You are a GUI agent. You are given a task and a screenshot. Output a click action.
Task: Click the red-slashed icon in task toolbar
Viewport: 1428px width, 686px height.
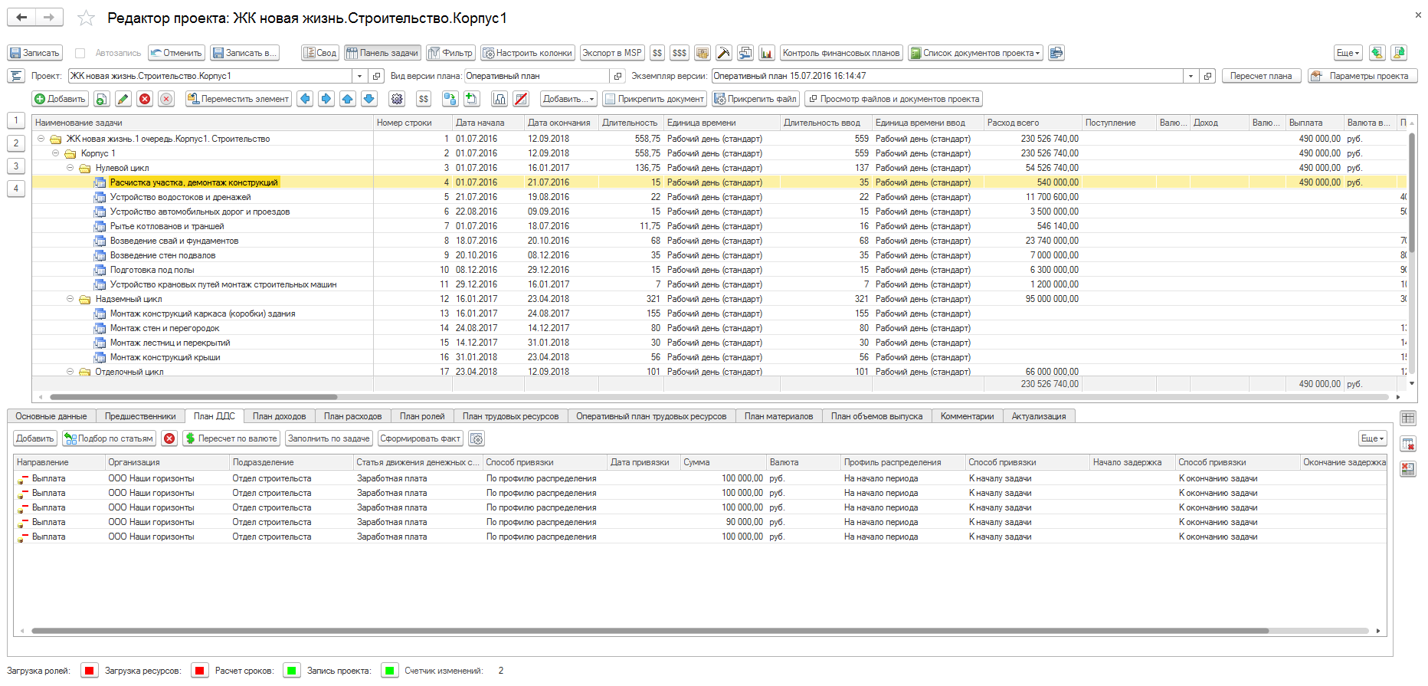(x=521, y=99)
